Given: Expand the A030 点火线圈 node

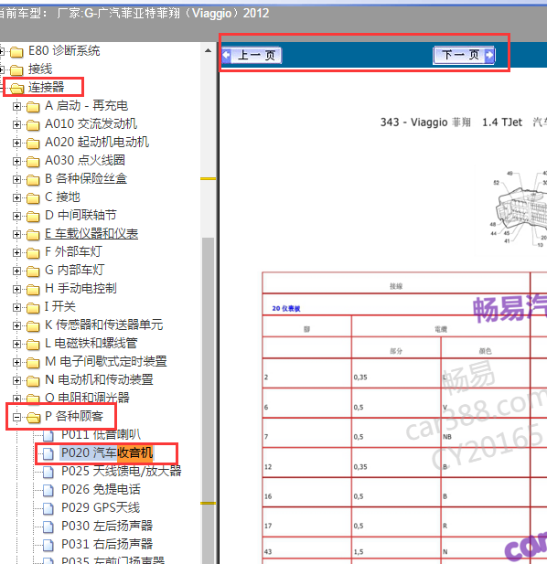Looking at the screenshot, I should 16,161.
